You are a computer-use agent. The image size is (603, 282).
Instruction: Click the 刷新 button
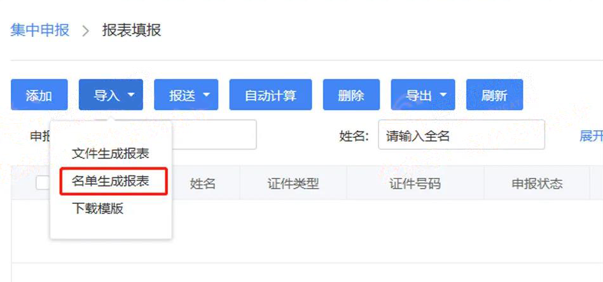tap(495, 95)
